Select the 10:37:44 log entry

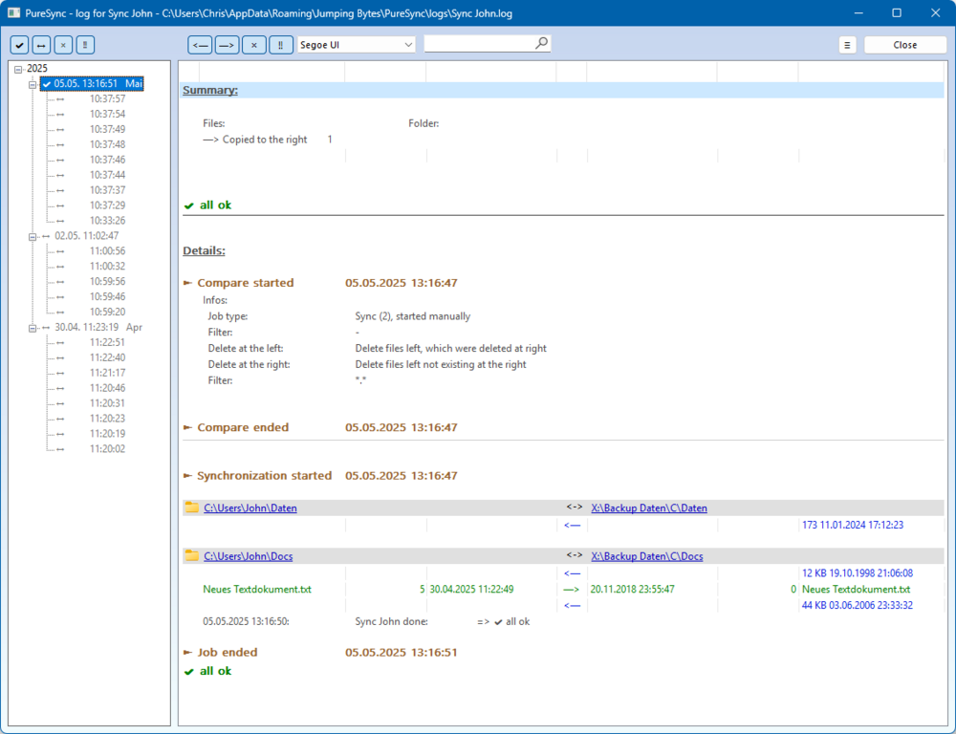coord(107,175)
